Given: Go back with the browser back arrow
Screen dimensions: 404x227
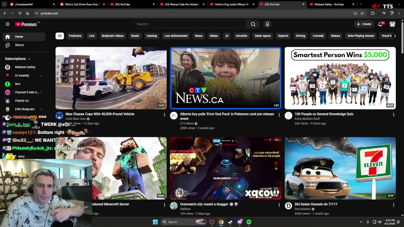Looking at the screenshot, I should (x=5, y=13).
